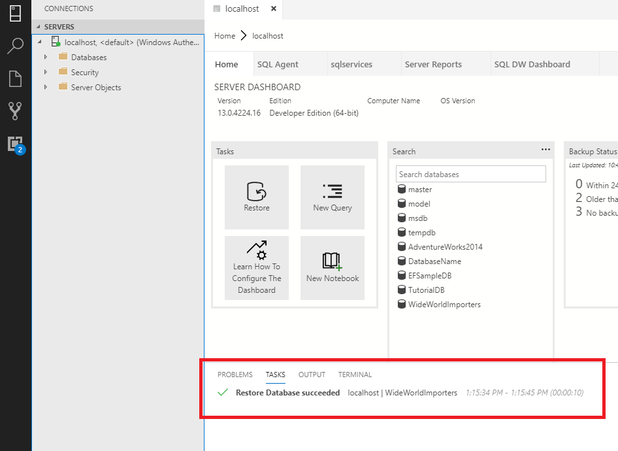Open the Connections view from the activity bar

pyautogui.click(x=15, y=13)
